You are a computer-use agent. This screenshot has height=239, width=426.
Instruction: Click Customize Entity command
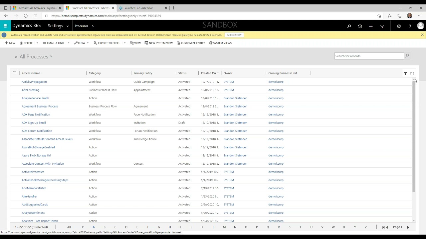click(x=191, y=43)
